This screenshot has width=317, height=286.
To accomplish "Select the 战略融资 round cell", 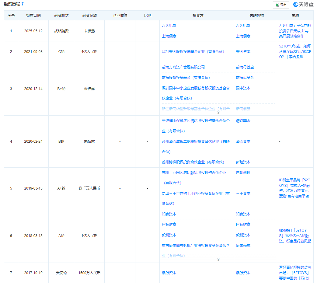I will (61, 31).
